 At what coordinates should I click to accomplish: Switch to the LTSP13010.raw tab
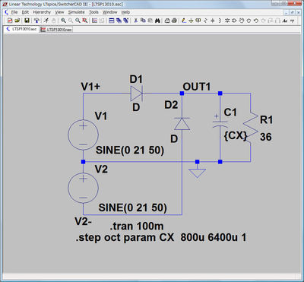click(56, 30)
